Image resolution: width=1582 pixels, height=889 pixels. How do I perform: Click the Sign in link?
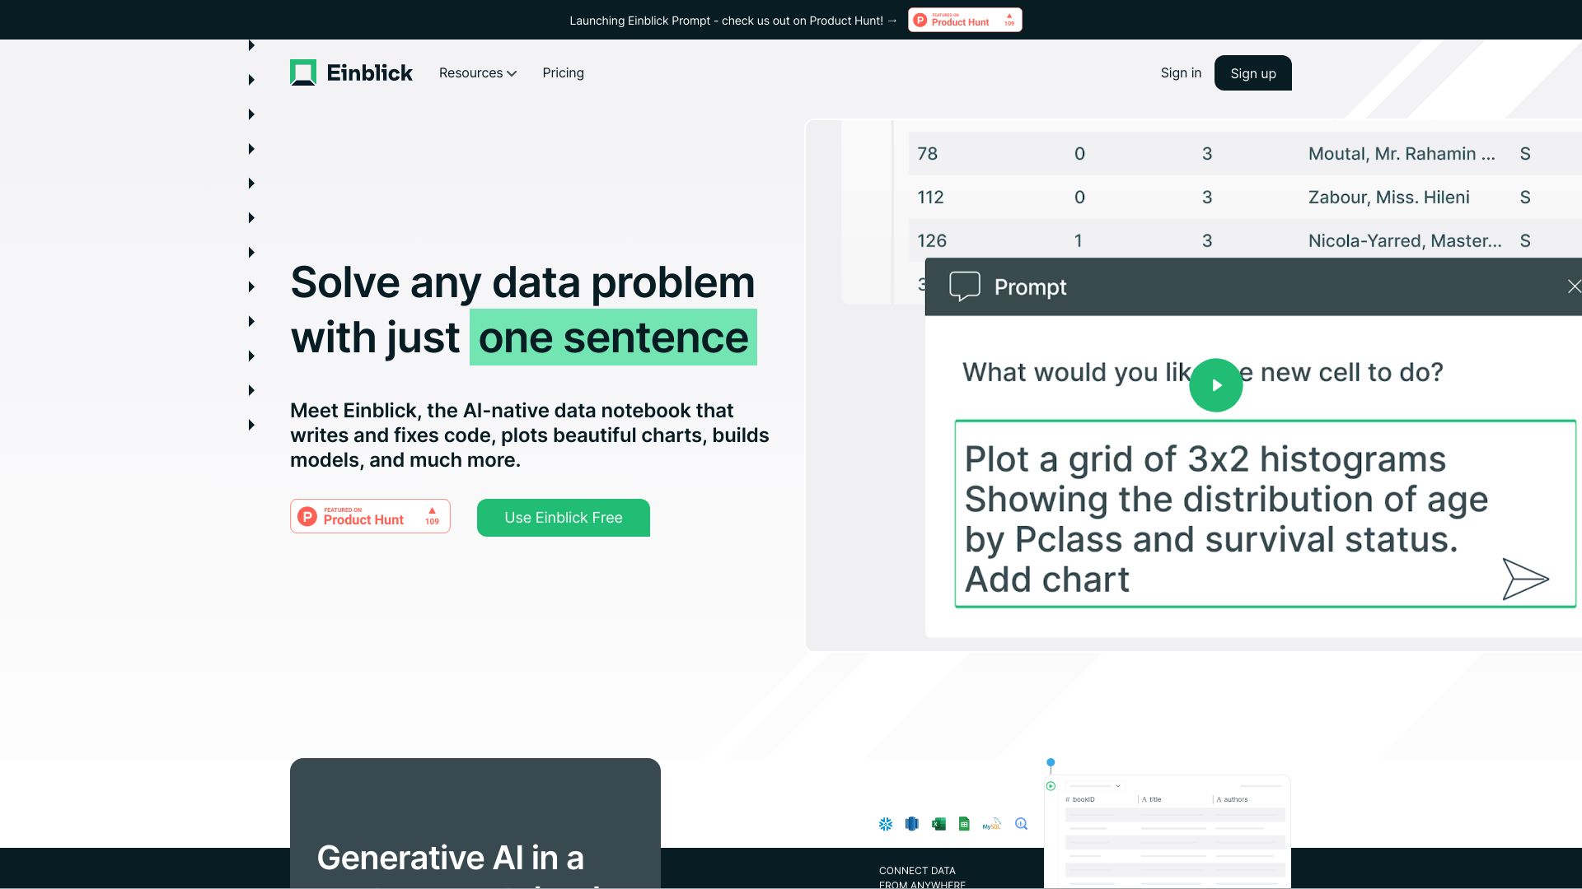[1181, 72]
